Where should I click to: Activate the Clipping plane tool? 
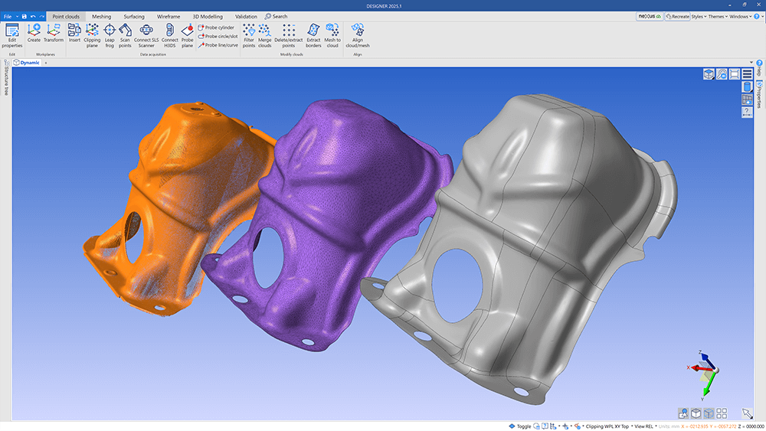coord(92,36)
